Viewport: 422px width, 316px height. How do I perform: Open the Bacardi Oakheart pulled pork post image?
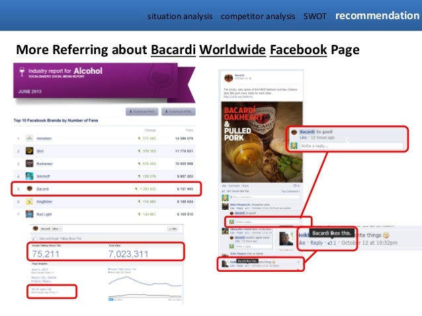262,142
